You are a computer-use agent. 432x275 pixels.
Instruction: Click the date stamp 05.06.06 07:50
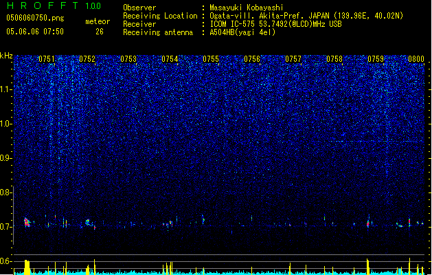pyautogui.click(x=35, y=32)
